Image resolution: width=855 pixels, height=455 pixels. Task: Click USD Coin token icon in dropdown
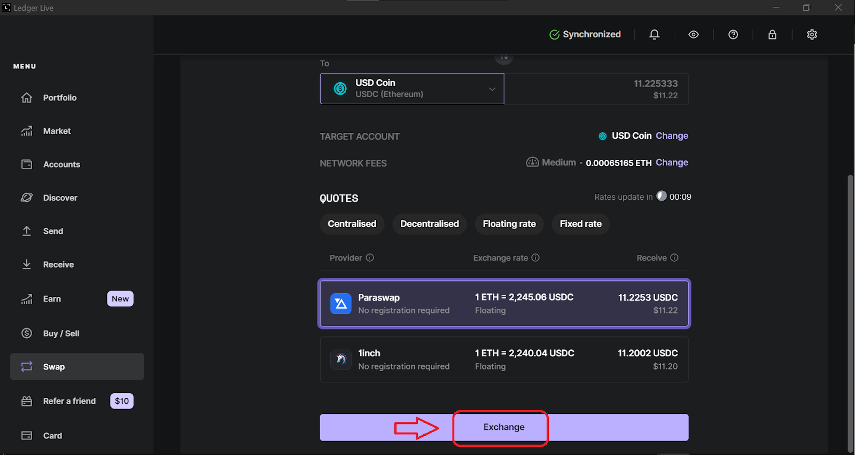point(340,89)
